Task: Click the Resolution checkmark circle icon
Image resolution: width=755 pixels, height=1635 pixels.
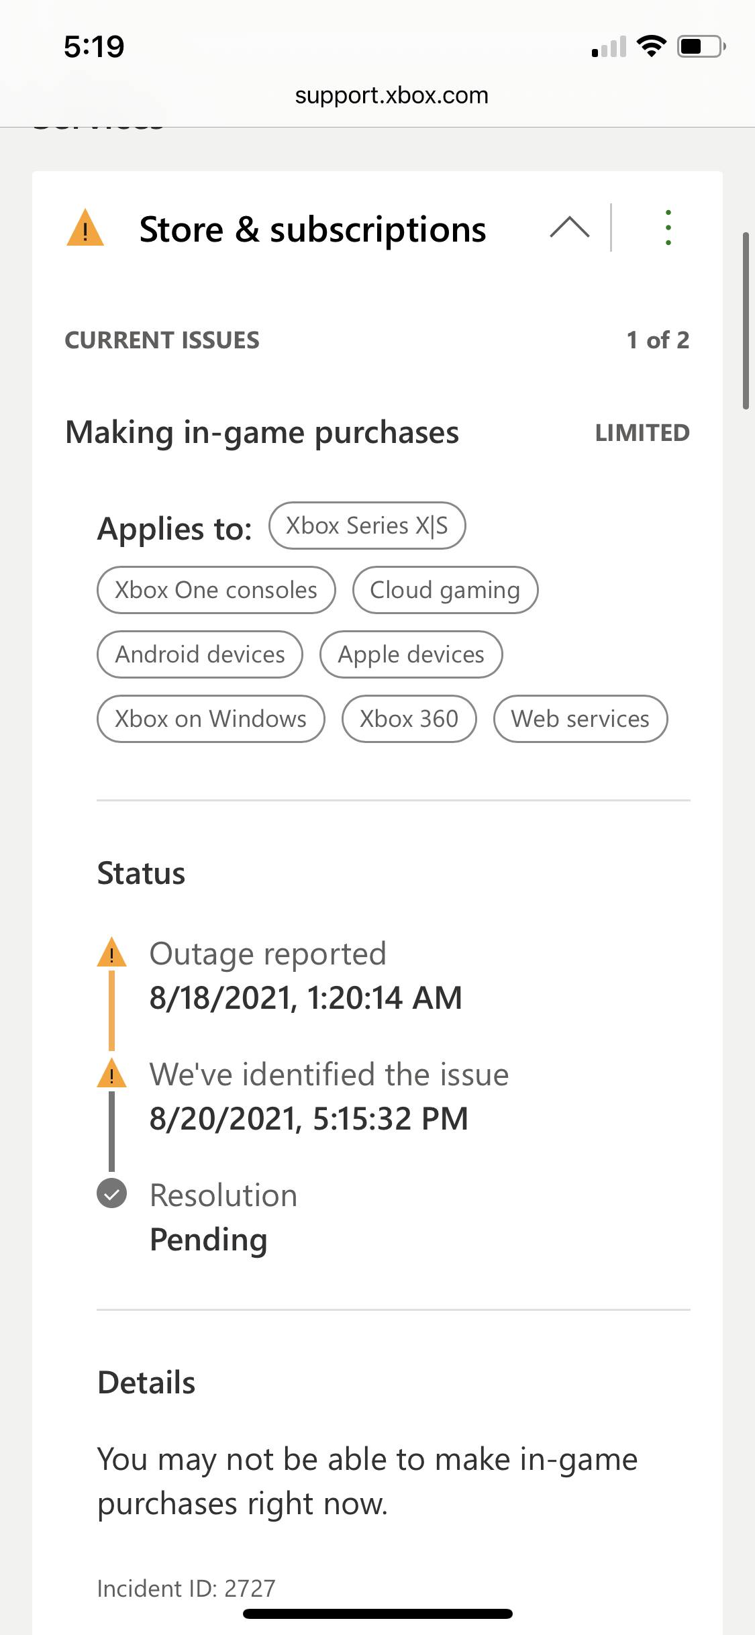Action: coord(111,1193)
